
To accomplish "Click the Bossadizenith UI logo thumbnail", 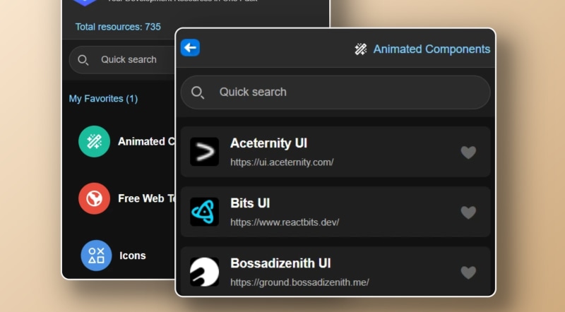I will pyautogui.click(x=204, y=272).
